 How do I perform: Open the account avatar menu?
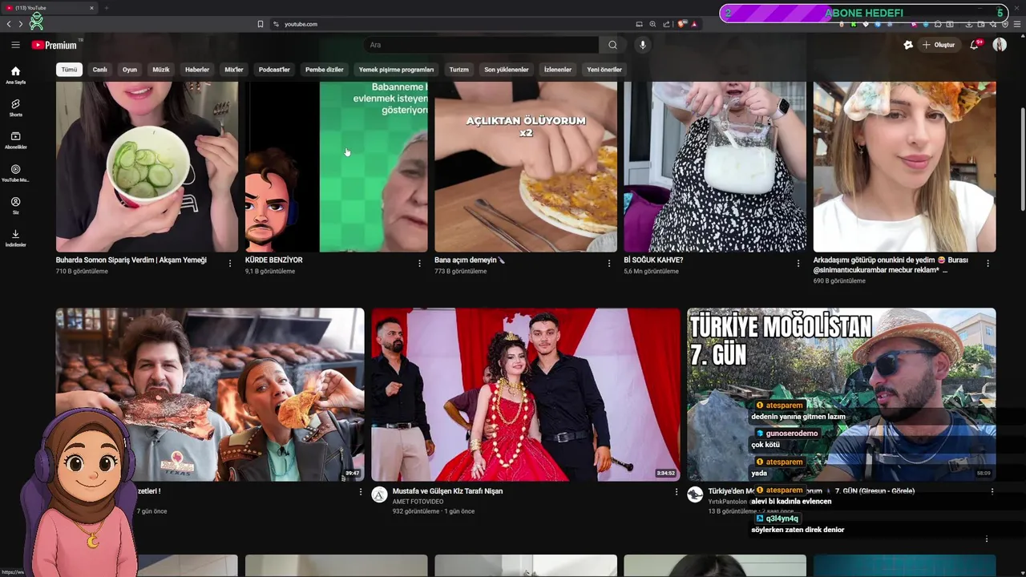(x=1000, y=45)
